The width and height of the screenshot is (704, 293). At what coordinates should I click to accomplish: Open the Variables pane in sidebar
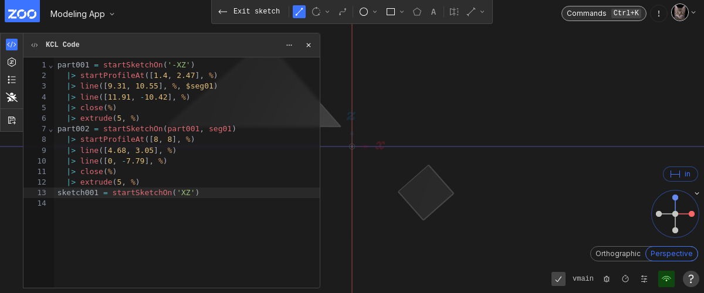(12, 62)
